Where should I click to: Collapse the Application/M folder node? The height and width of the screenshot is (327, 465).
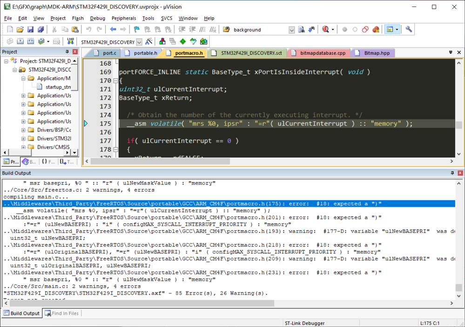tap(23, 78)
